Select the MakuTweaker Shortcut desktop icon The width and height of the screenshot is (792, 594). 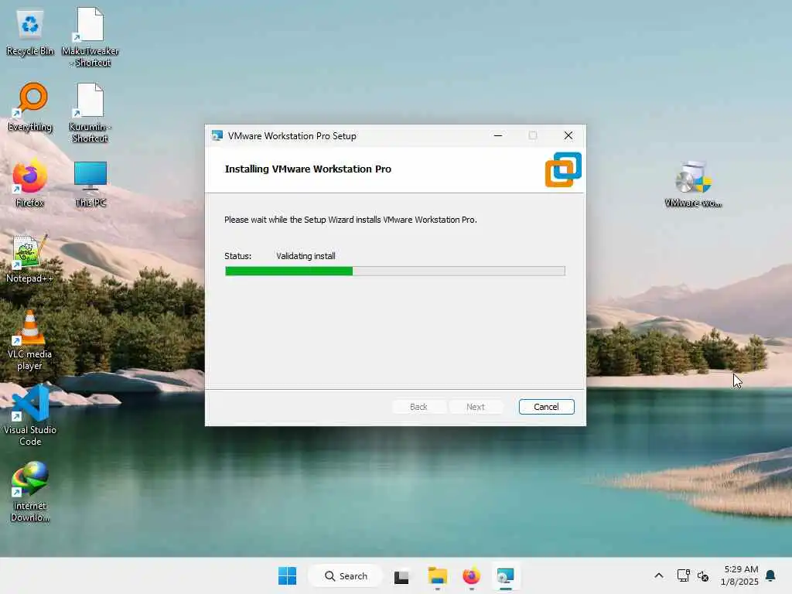(90, 37)
